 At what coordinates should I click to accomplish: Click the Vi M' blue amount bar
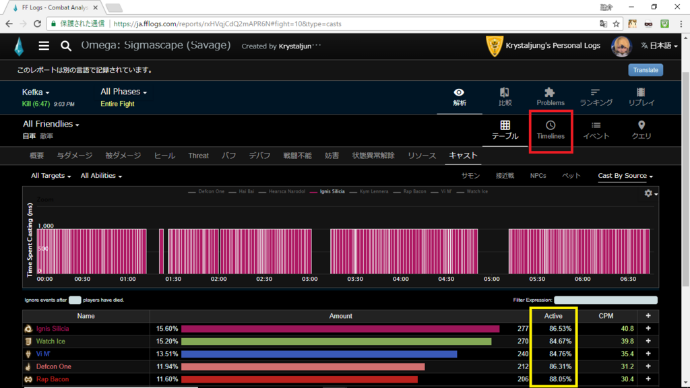pyautogui.click(x=319, y=354)
